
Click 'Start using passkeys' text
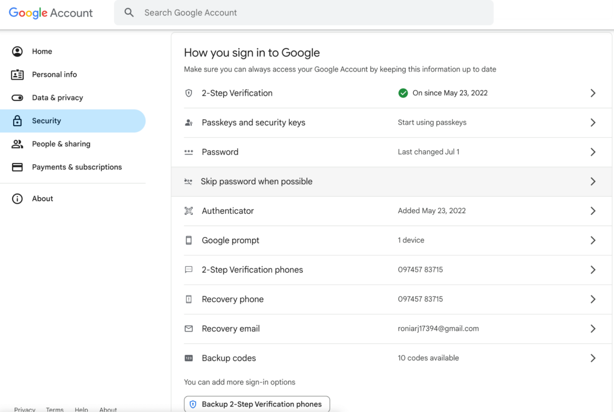(x=432, y=122)
